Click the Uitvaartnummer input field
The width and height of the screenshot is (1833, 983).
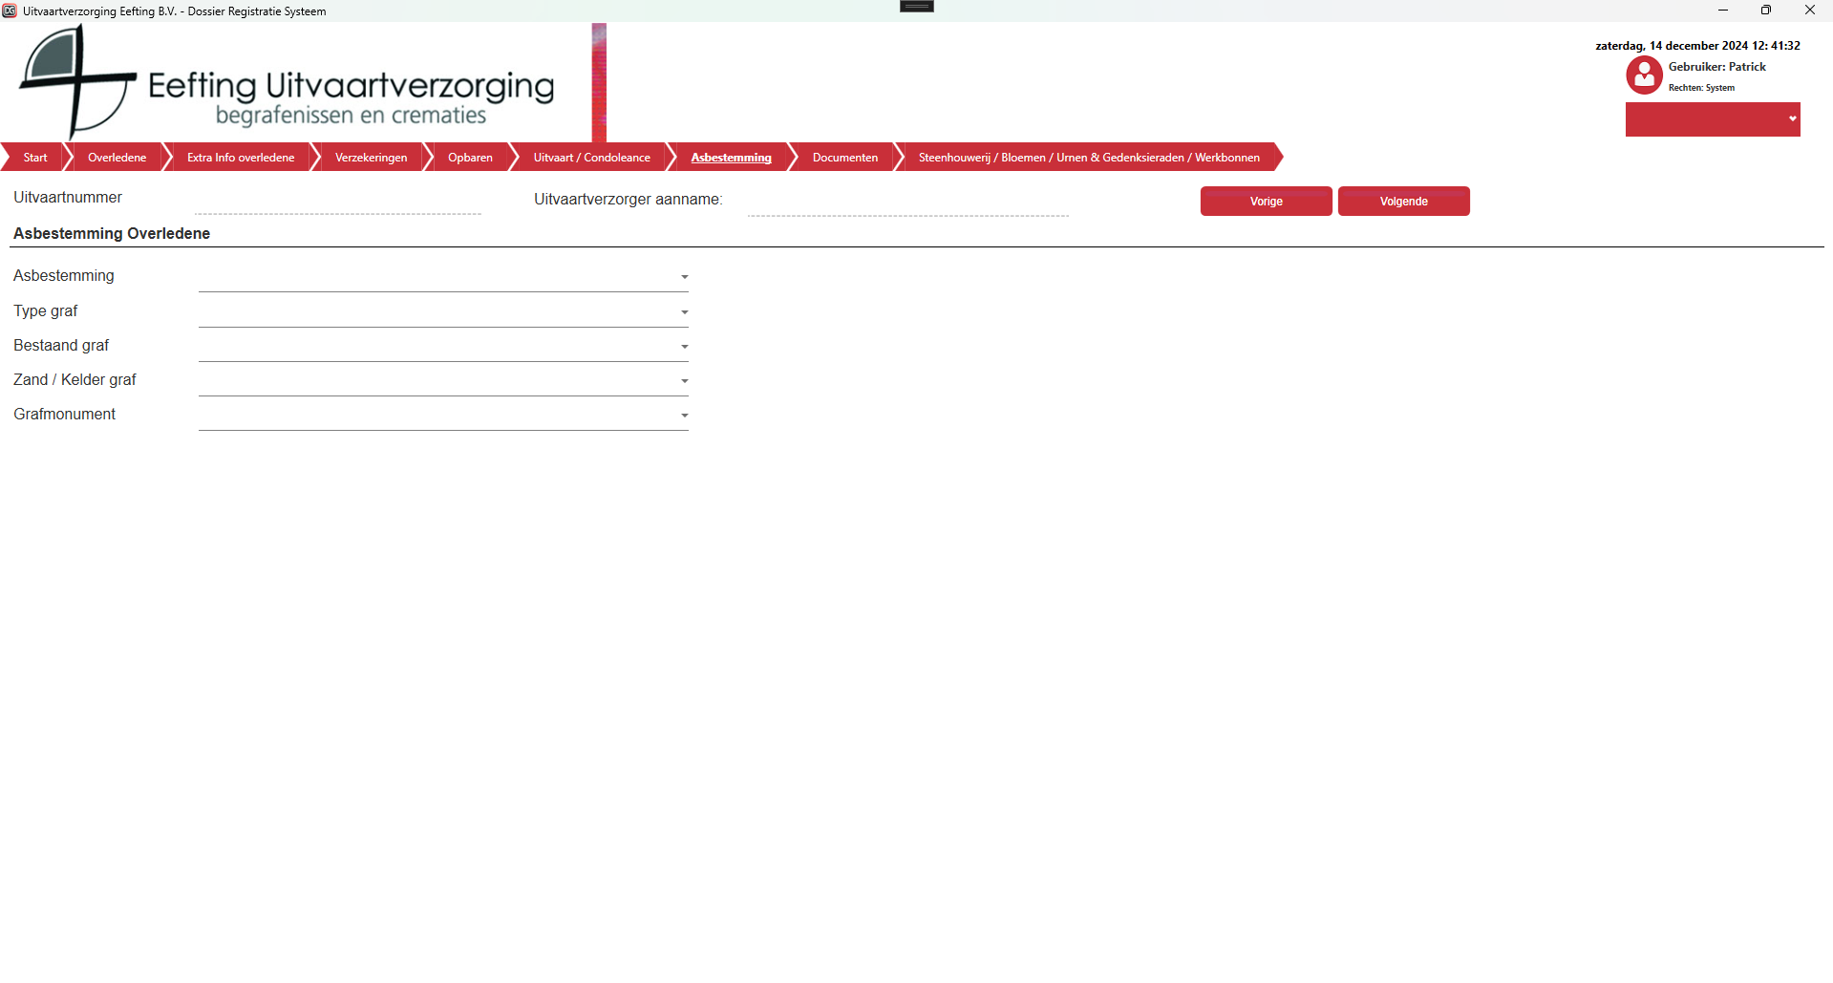337,201
